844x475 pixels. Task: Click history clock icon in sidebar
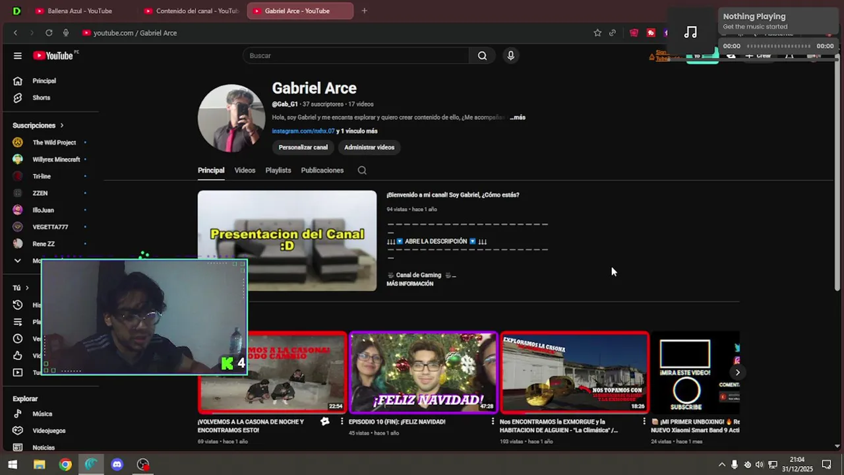click(x=18, y=305)
